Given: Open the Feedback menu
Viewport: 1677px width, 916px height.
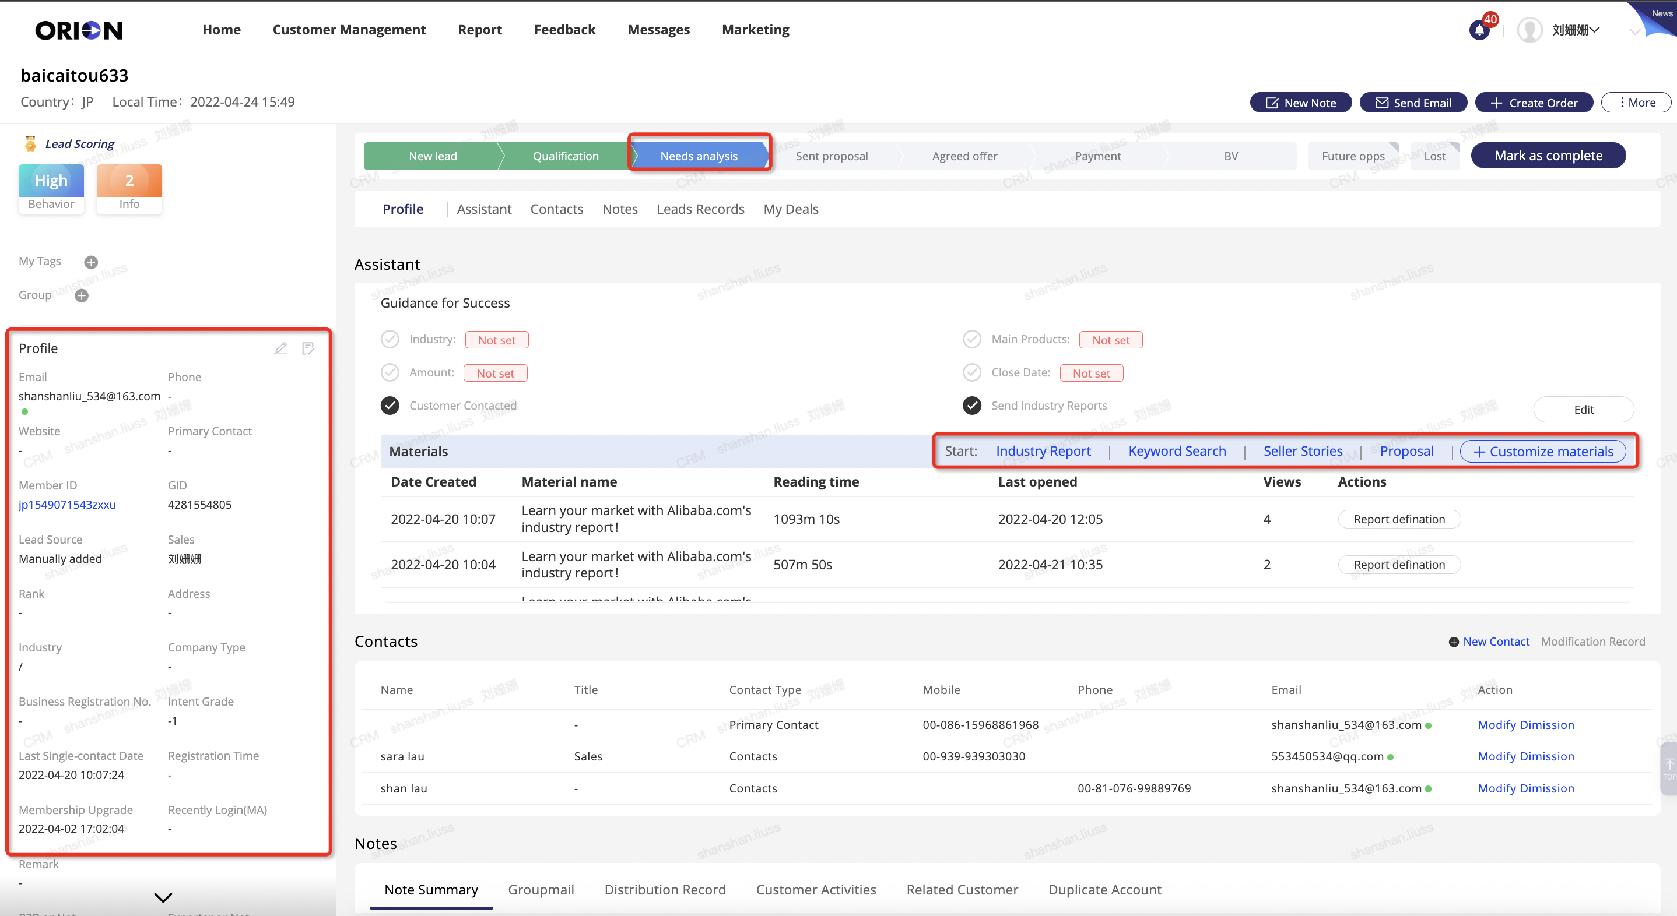Looking at the screenshot, I should (x=564, y=30).
